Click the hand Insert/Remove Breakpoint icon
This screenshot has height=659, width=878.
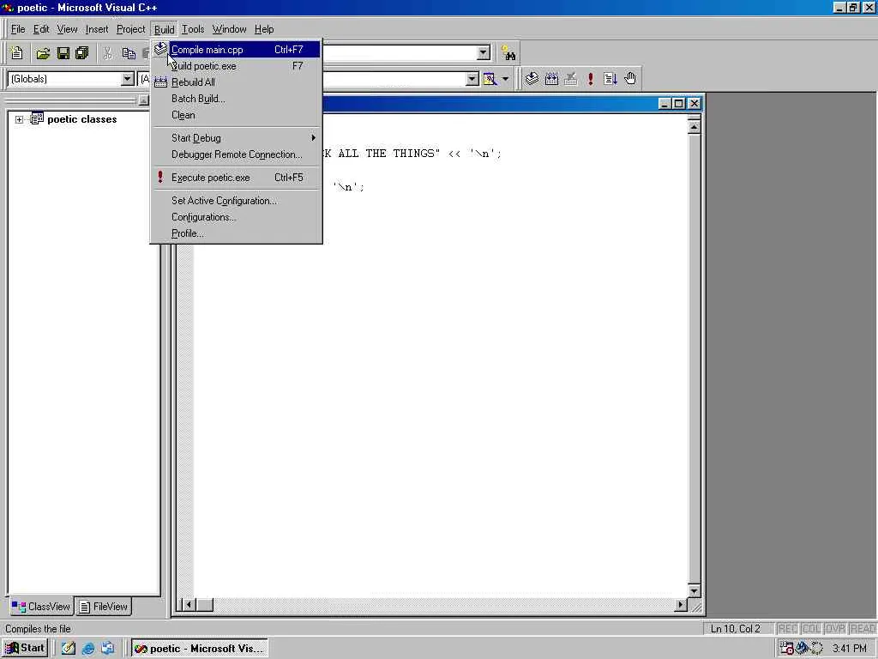(630, 79)
